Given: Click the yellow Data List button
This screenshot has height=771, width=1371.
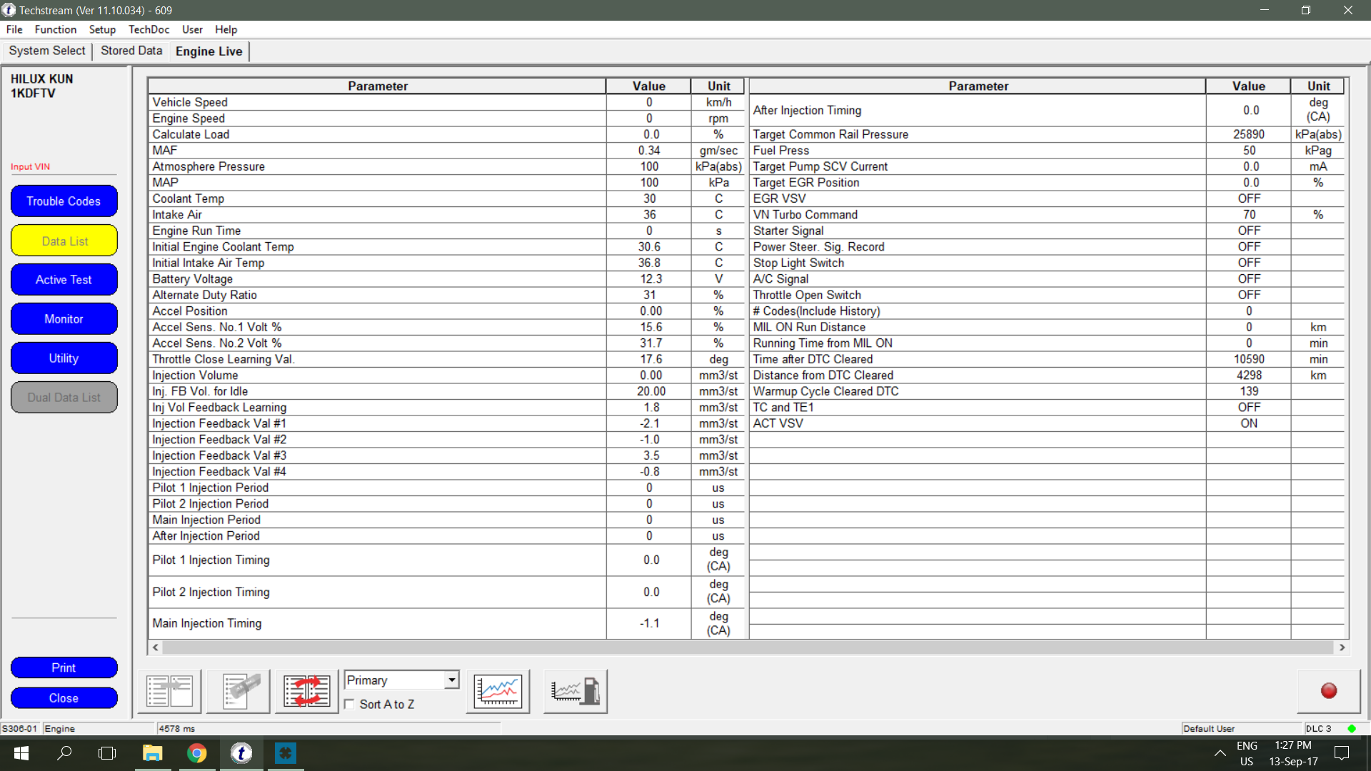Looking at the screenshot, I should 64,241.
